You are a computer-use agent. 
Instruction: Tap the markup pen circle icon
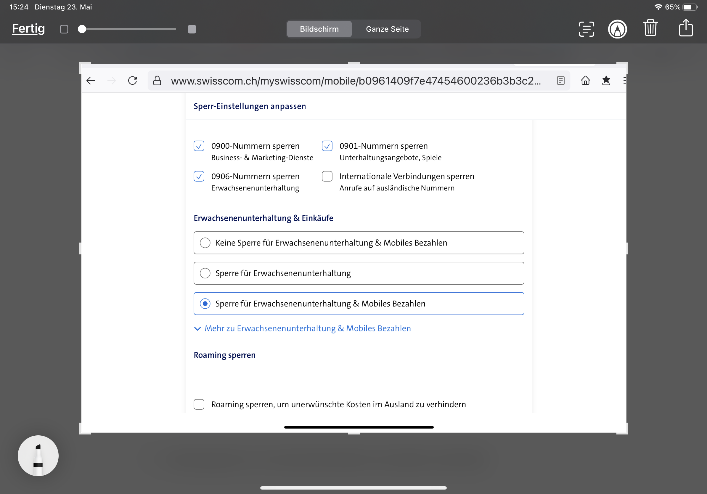coord(617,29)
